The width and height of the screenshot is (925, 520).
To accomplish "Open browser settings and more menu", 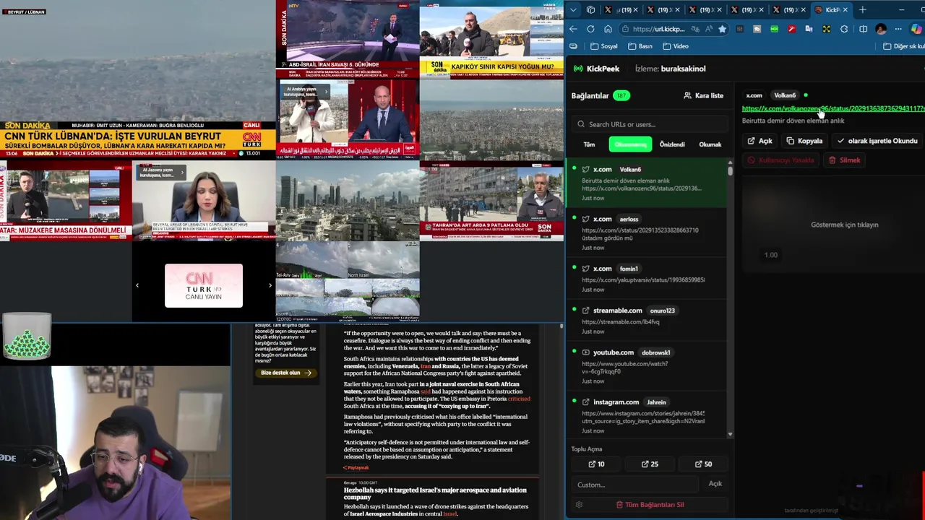I will (898, 29).
